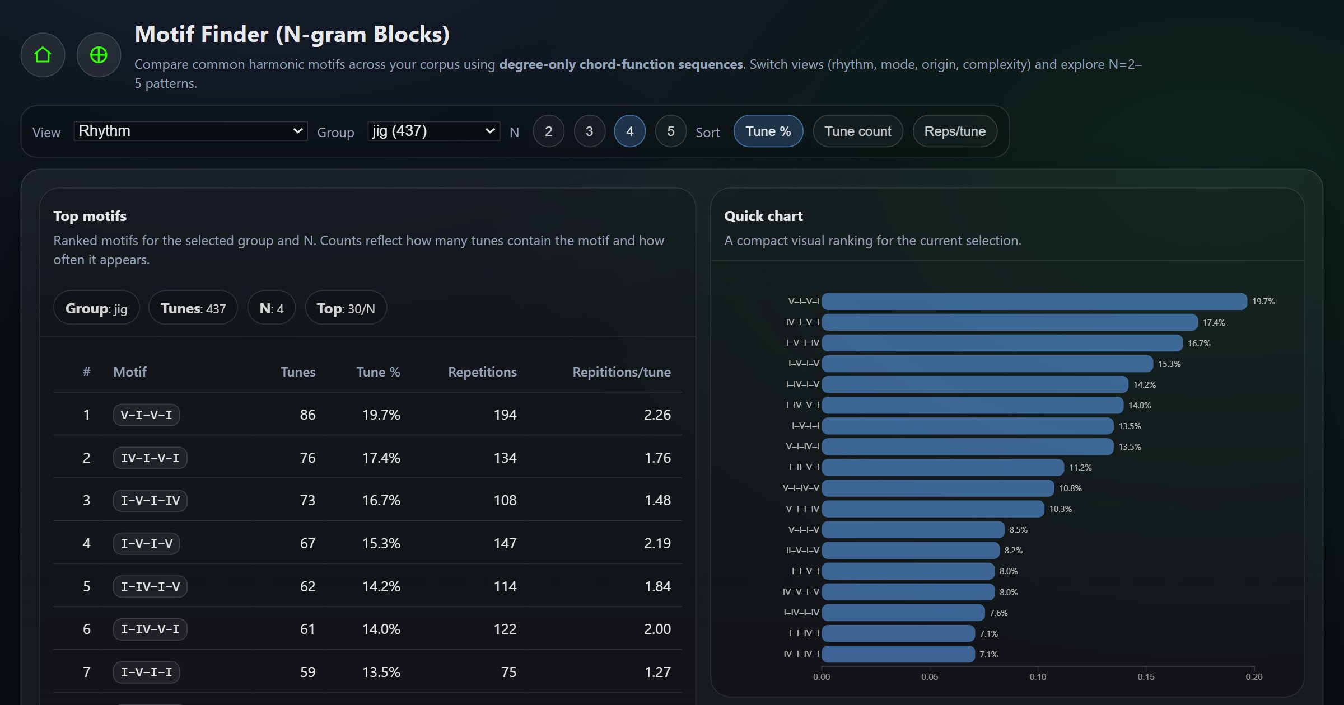
Task: Select N value 2
Action: 549,131
